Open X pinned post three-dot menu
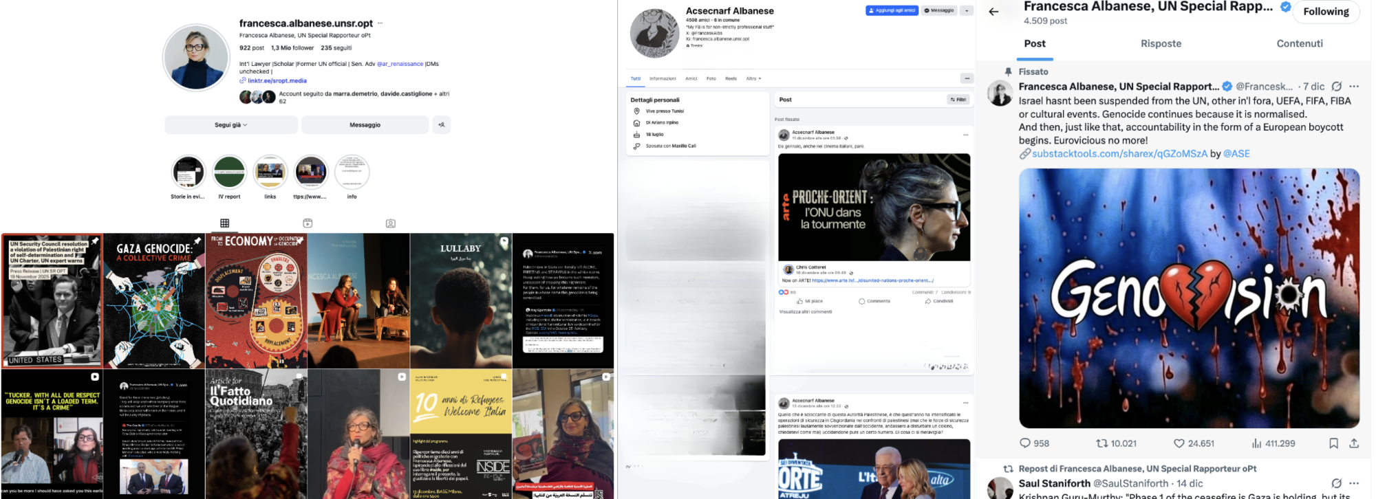This screenshot has width=1376, height=499. pyautogui.click(x=1354, y=87)
